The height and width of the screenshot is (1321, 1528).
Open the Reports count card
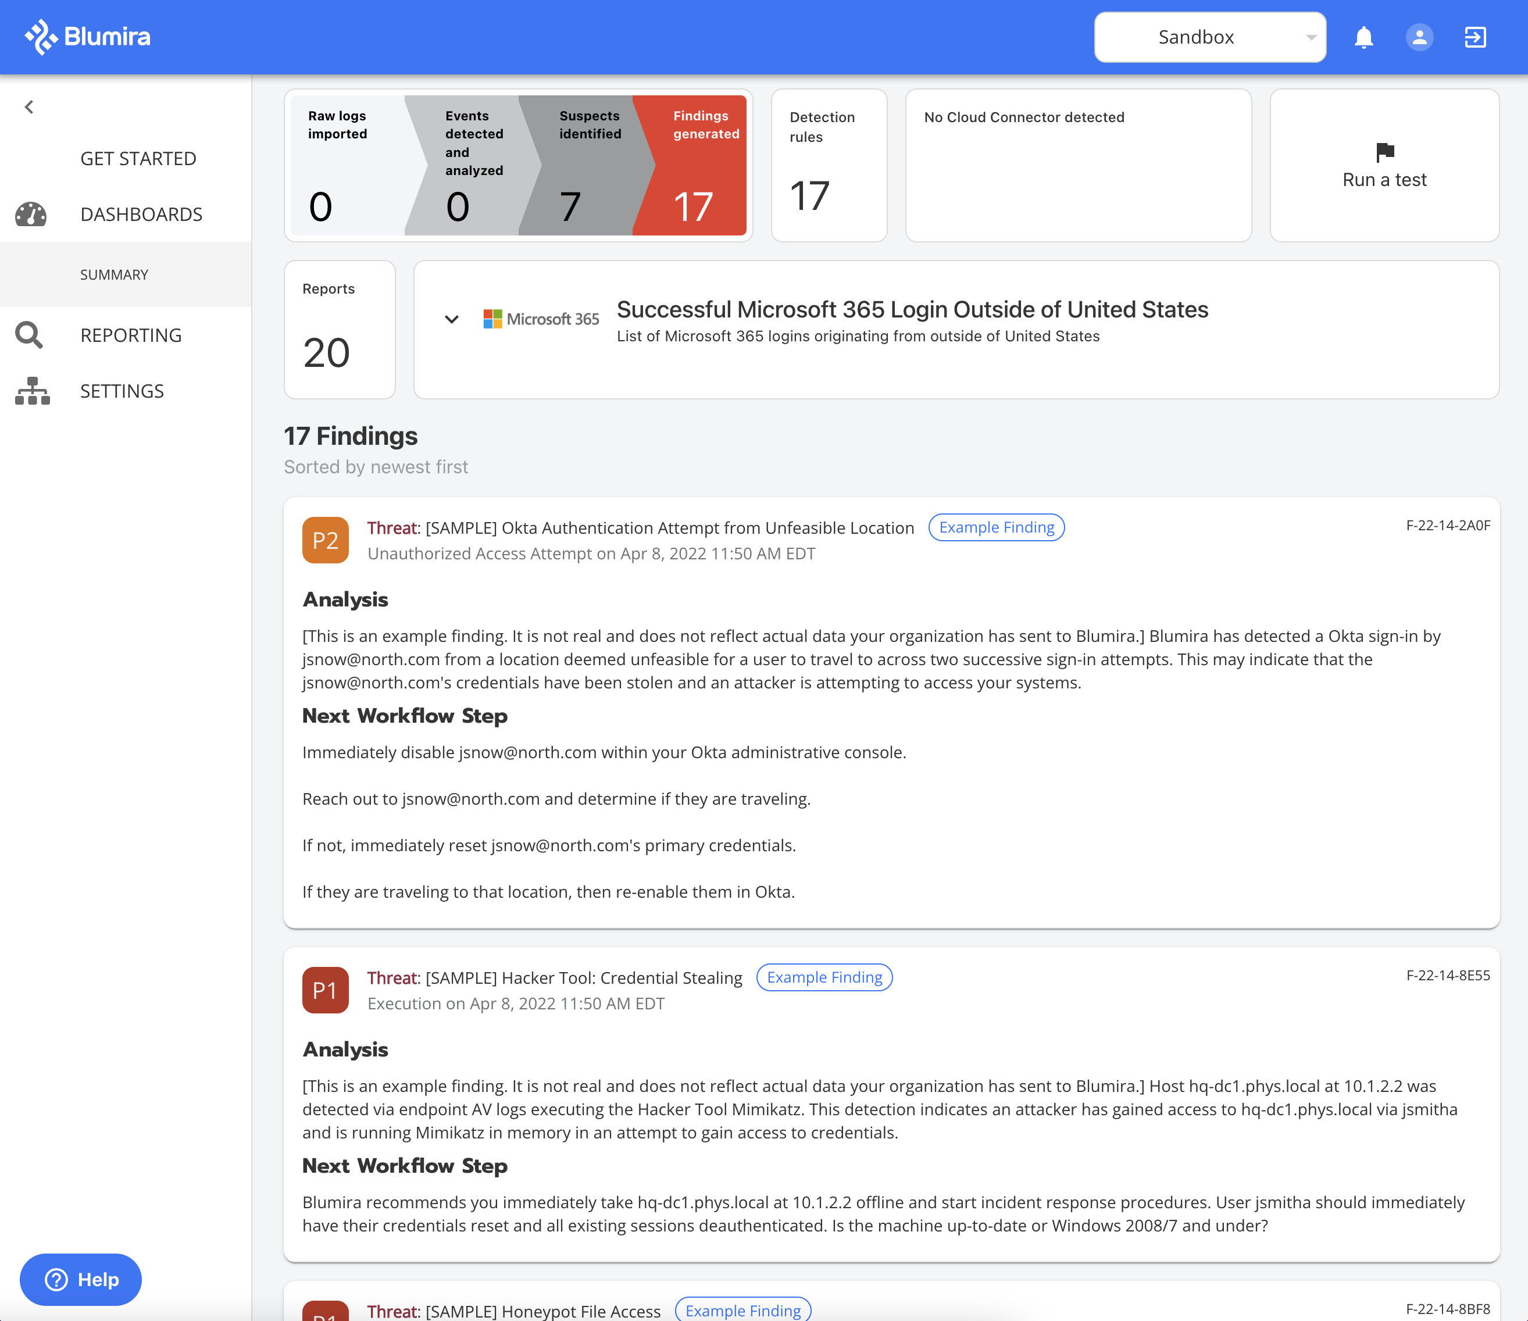339,330
